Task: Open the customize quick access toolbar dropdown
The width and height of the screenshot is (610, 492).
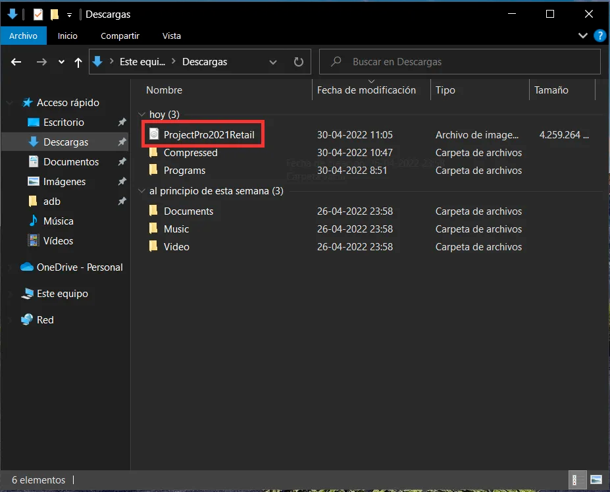Action: (x=69, y=15)
